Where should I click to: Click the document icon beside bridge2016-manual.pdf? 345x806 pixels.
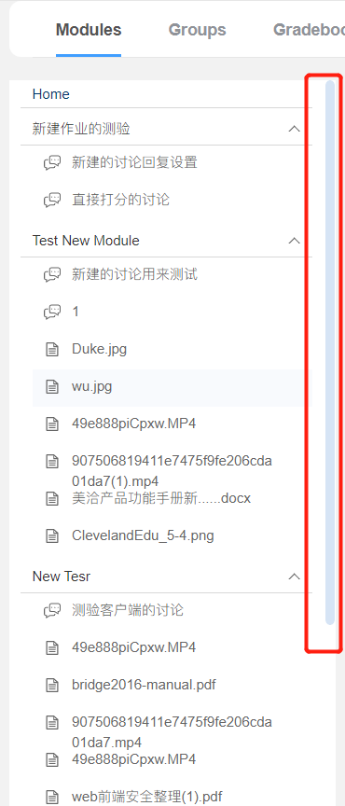(x=52, y=686)
